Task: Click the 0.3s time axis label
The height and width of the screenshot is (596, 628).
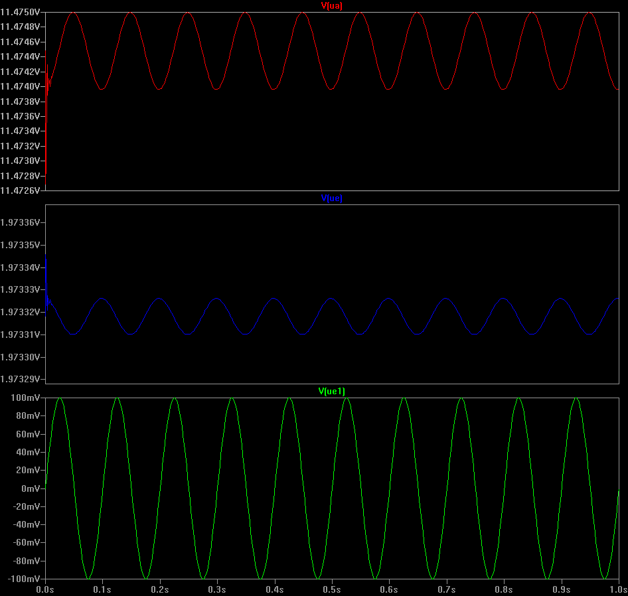Action: click(217, 589)
